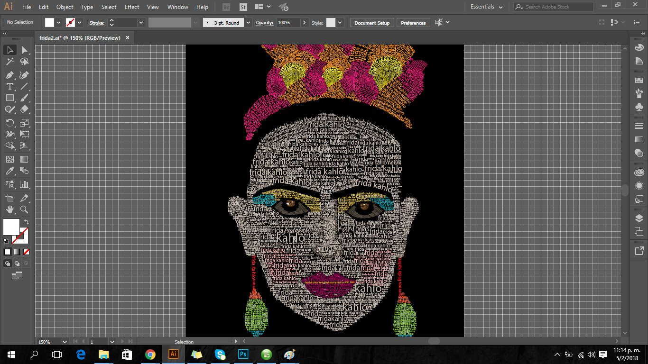Expand the Opacity value flyout
The height and width of the screenshot is (364, 648).
(305, 22)
